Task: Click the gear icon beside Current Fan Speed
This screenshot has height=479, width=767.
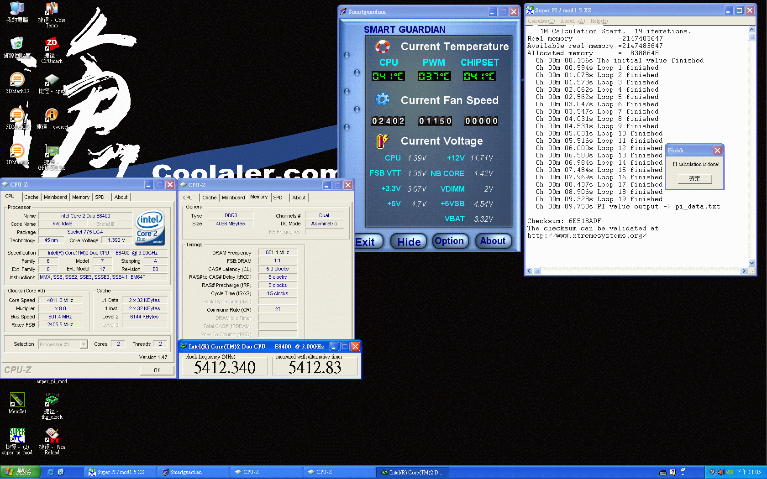Action: (382, 99)
